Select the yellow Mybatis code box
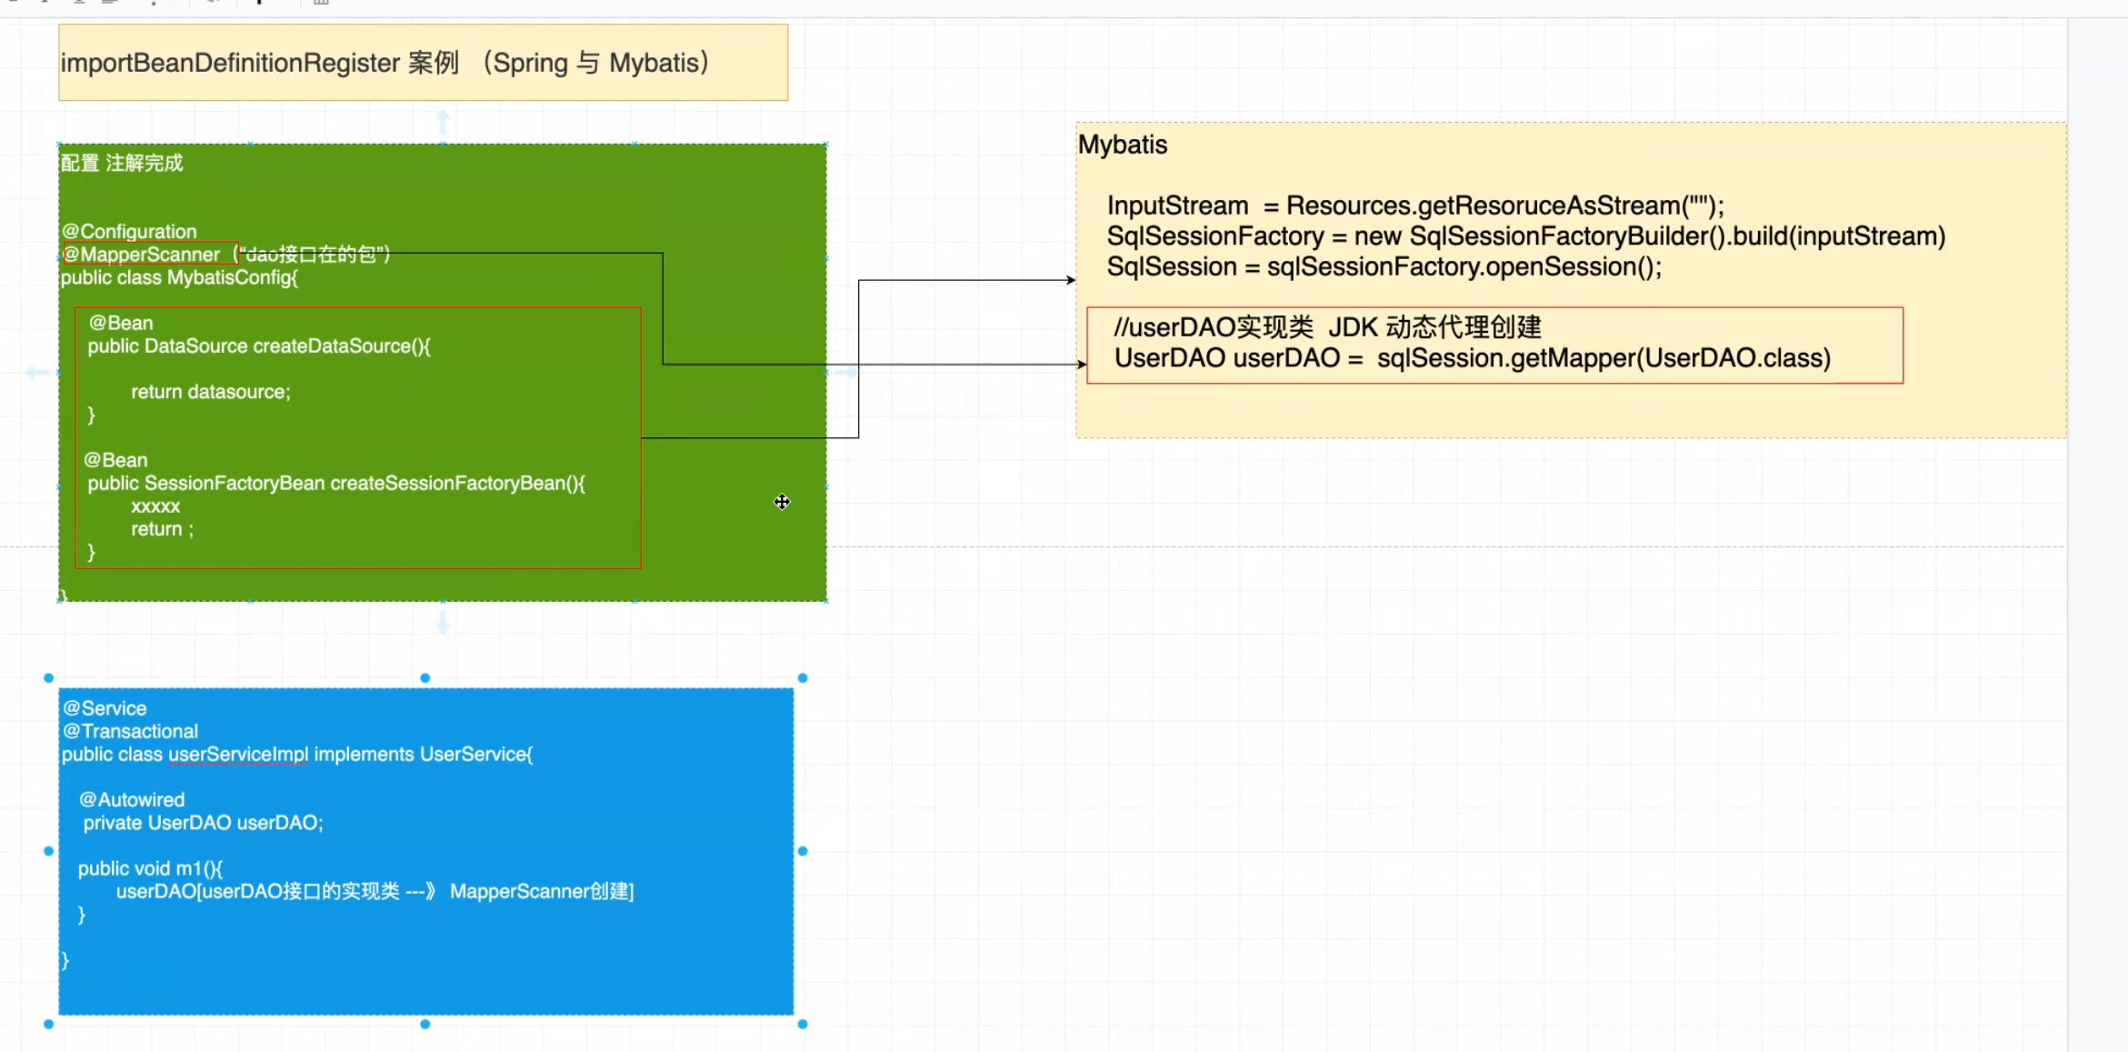The image size is (2128, 1052). pos(1570,411)
